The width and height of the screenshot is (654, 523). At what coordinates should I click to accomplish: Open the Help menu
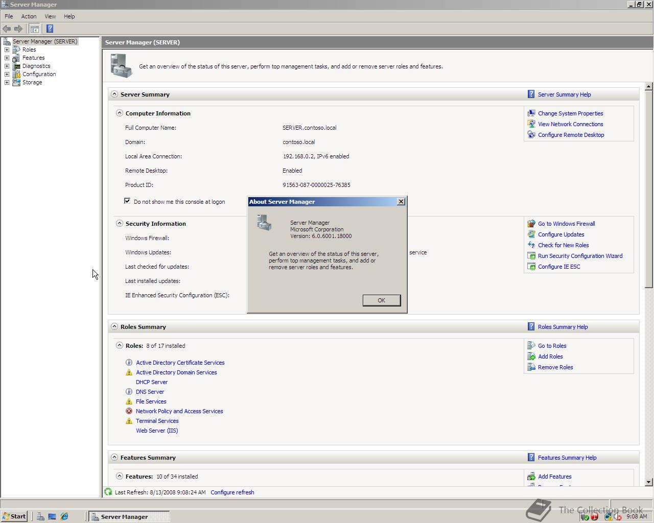tap(69, 16)
